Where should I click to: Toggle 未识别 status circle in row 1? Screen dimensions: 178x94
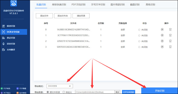(x=139, y=36)
